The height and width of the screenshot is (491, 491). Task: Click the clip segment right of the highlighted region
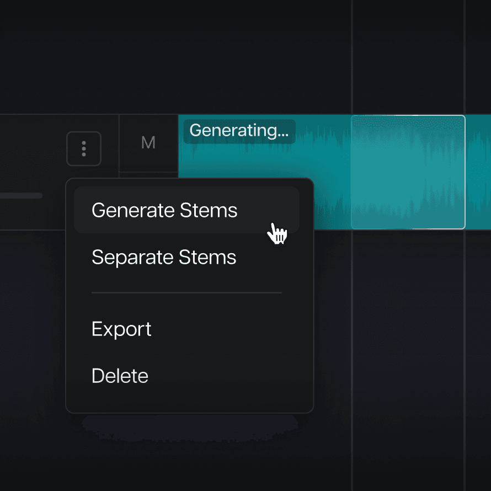tap(478, 172)
